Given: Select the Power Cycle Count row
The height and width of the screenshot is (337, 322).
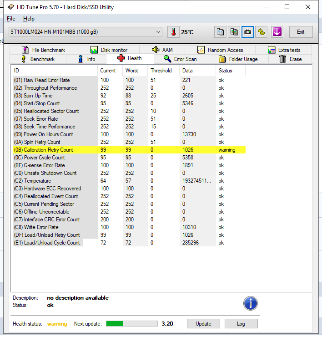Looking at the screenshot, I should pyautogui.click(x=130, y=158).
